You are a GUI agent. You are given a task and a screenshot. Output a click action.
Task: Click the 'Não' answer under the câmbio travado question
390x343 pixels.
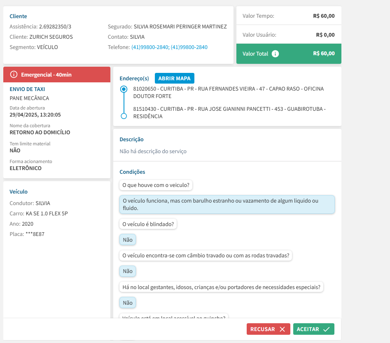pyautogui.click(x=128, y=271)
